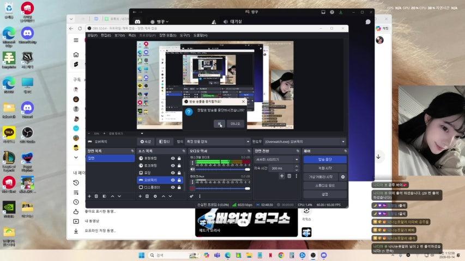This screenshot has height=261, width=465.
Task: Open the 속성 properties for source
Action: click(146, 141)
